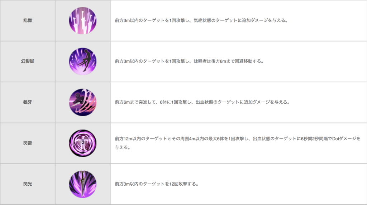Click the 閃光 dagger skill icon
Screen dimensions: 367x205
tap(83, 184)
